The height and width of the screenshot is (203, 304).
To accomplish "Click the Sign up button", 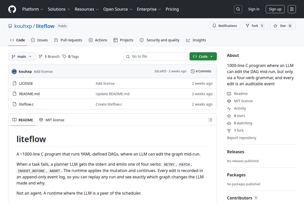I will [x=275, y=9].
